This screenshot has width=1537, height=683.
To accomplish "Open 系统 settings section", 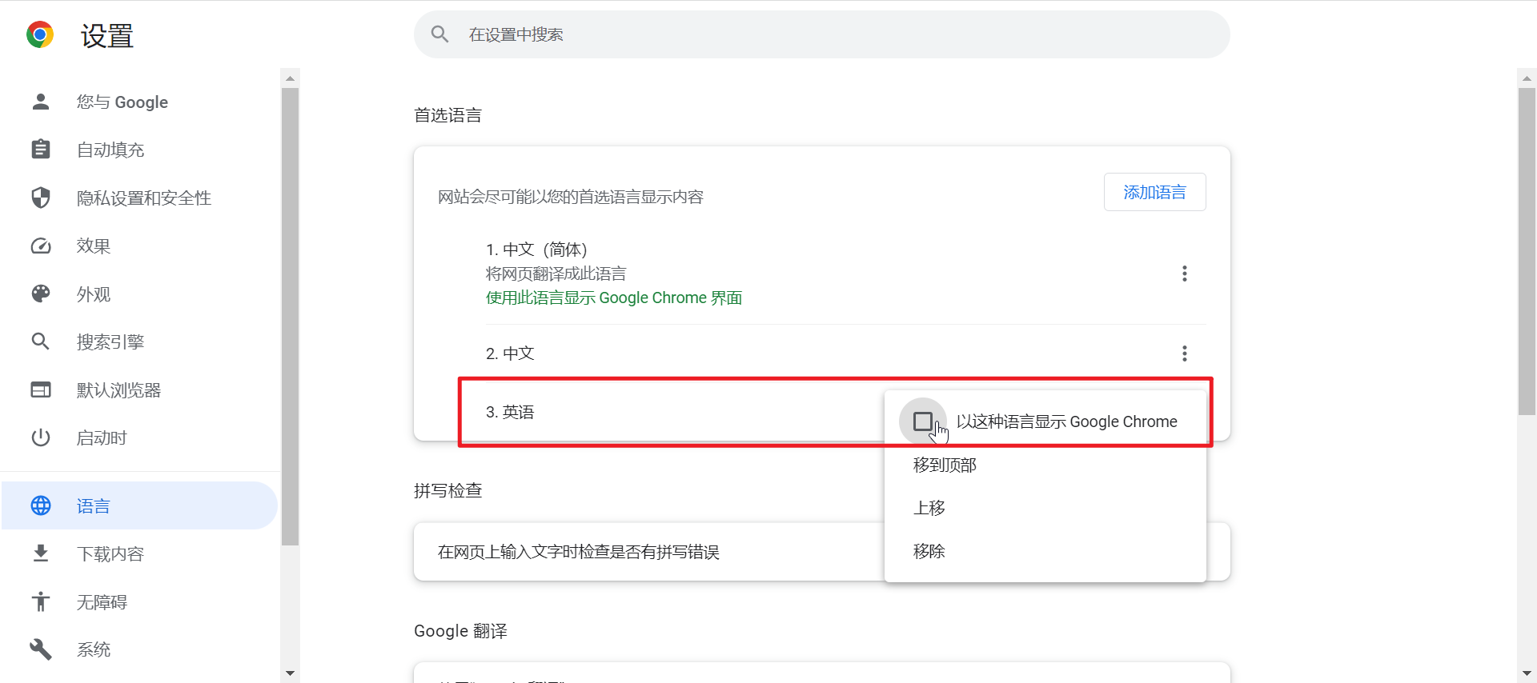I will (139, 649).
